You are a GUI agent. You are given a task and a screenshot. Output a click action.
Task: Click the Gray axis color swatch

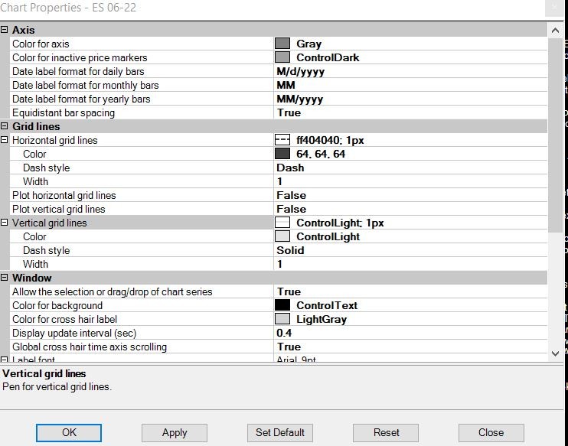(282, 44)
